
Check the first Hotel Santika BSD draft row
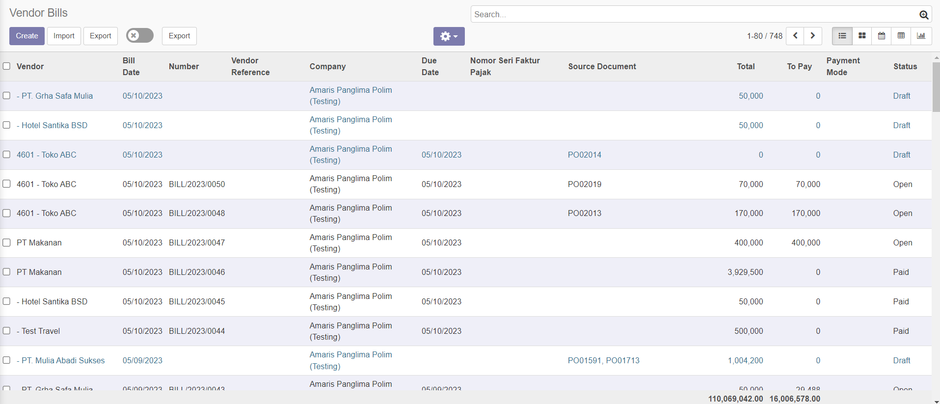[x=6, y=125]
